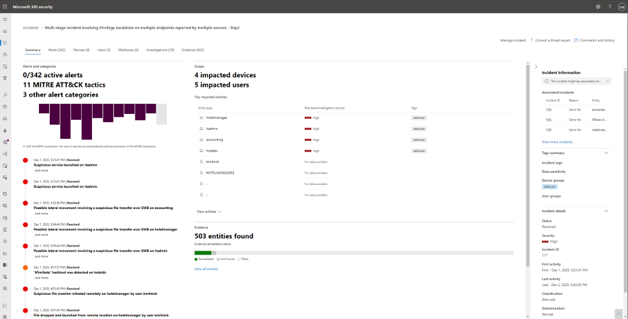Toggle the hamburger navigation menu
The height and width of the screenshot is (319, 628).
(x=5, y=19)
